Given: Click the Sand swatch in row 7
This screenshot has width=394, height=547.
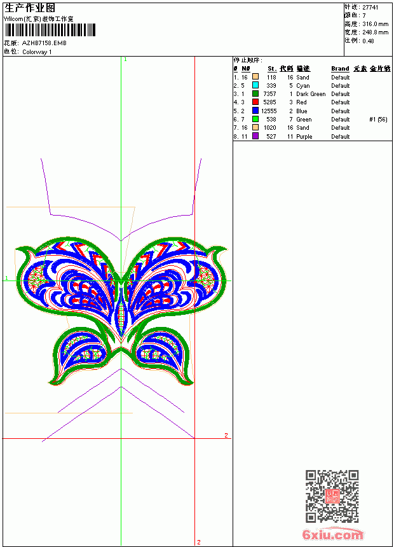Looking at the screenshot, I should tap(255, 127).
